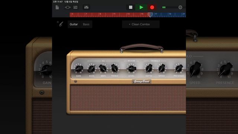Click bar 7 on the timeline ruler

(x=86, y=14)
